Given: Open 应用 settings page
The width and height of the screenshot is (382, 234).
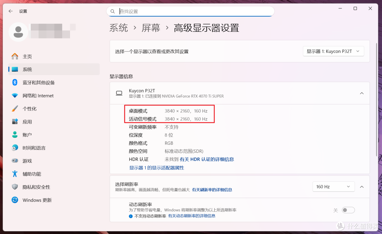Looking at the screenshot, I should point(54,122).
